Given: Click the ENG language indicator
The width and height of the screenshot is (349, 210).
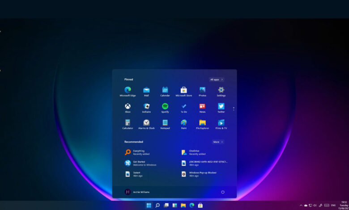Looking at the screenshot, I should coord(333,206).
